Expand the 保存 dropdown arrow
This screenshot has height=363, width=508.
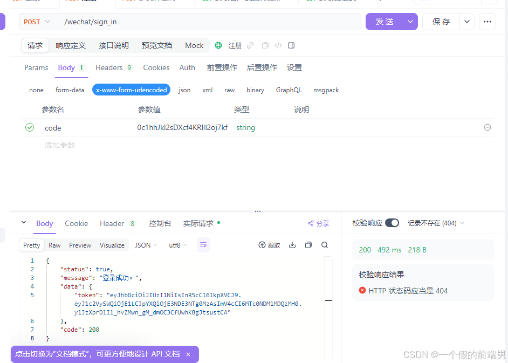click(467, 22)
